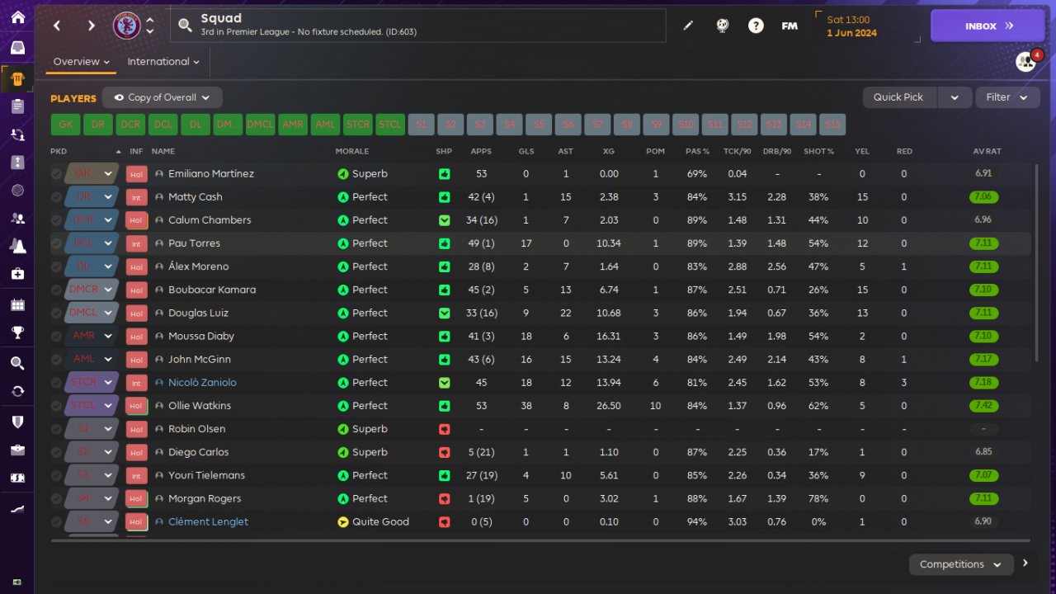The width and height of the screenshot is (1056, 594).
Task: Open the Inbox tray icon in sidebar
Action: [17, 48]
